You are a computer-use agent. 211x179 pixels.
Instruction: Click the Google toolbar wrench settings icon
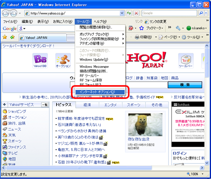click(178, 28)
